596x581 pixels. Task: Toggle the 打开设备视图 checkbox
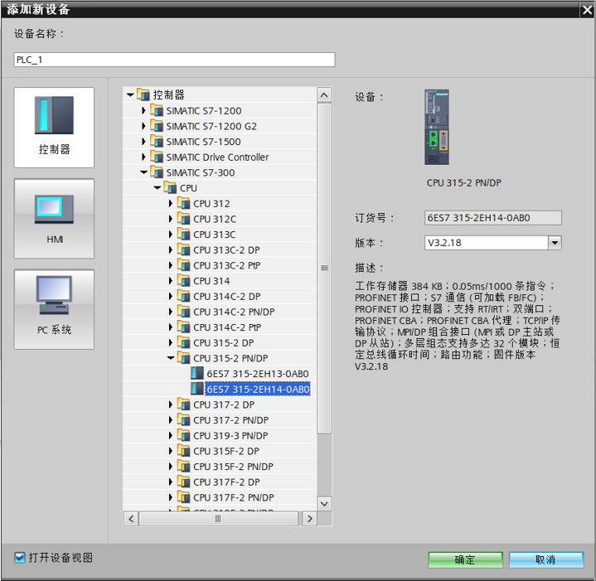coord(20,558)
